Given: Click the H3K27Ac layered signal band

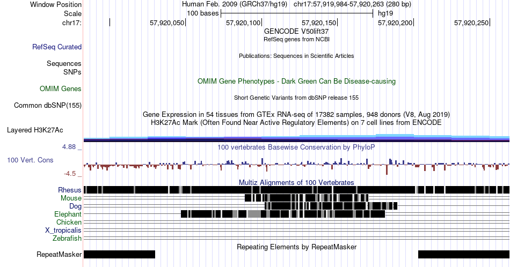Looking at the screenshot, I should click(296, 138).
